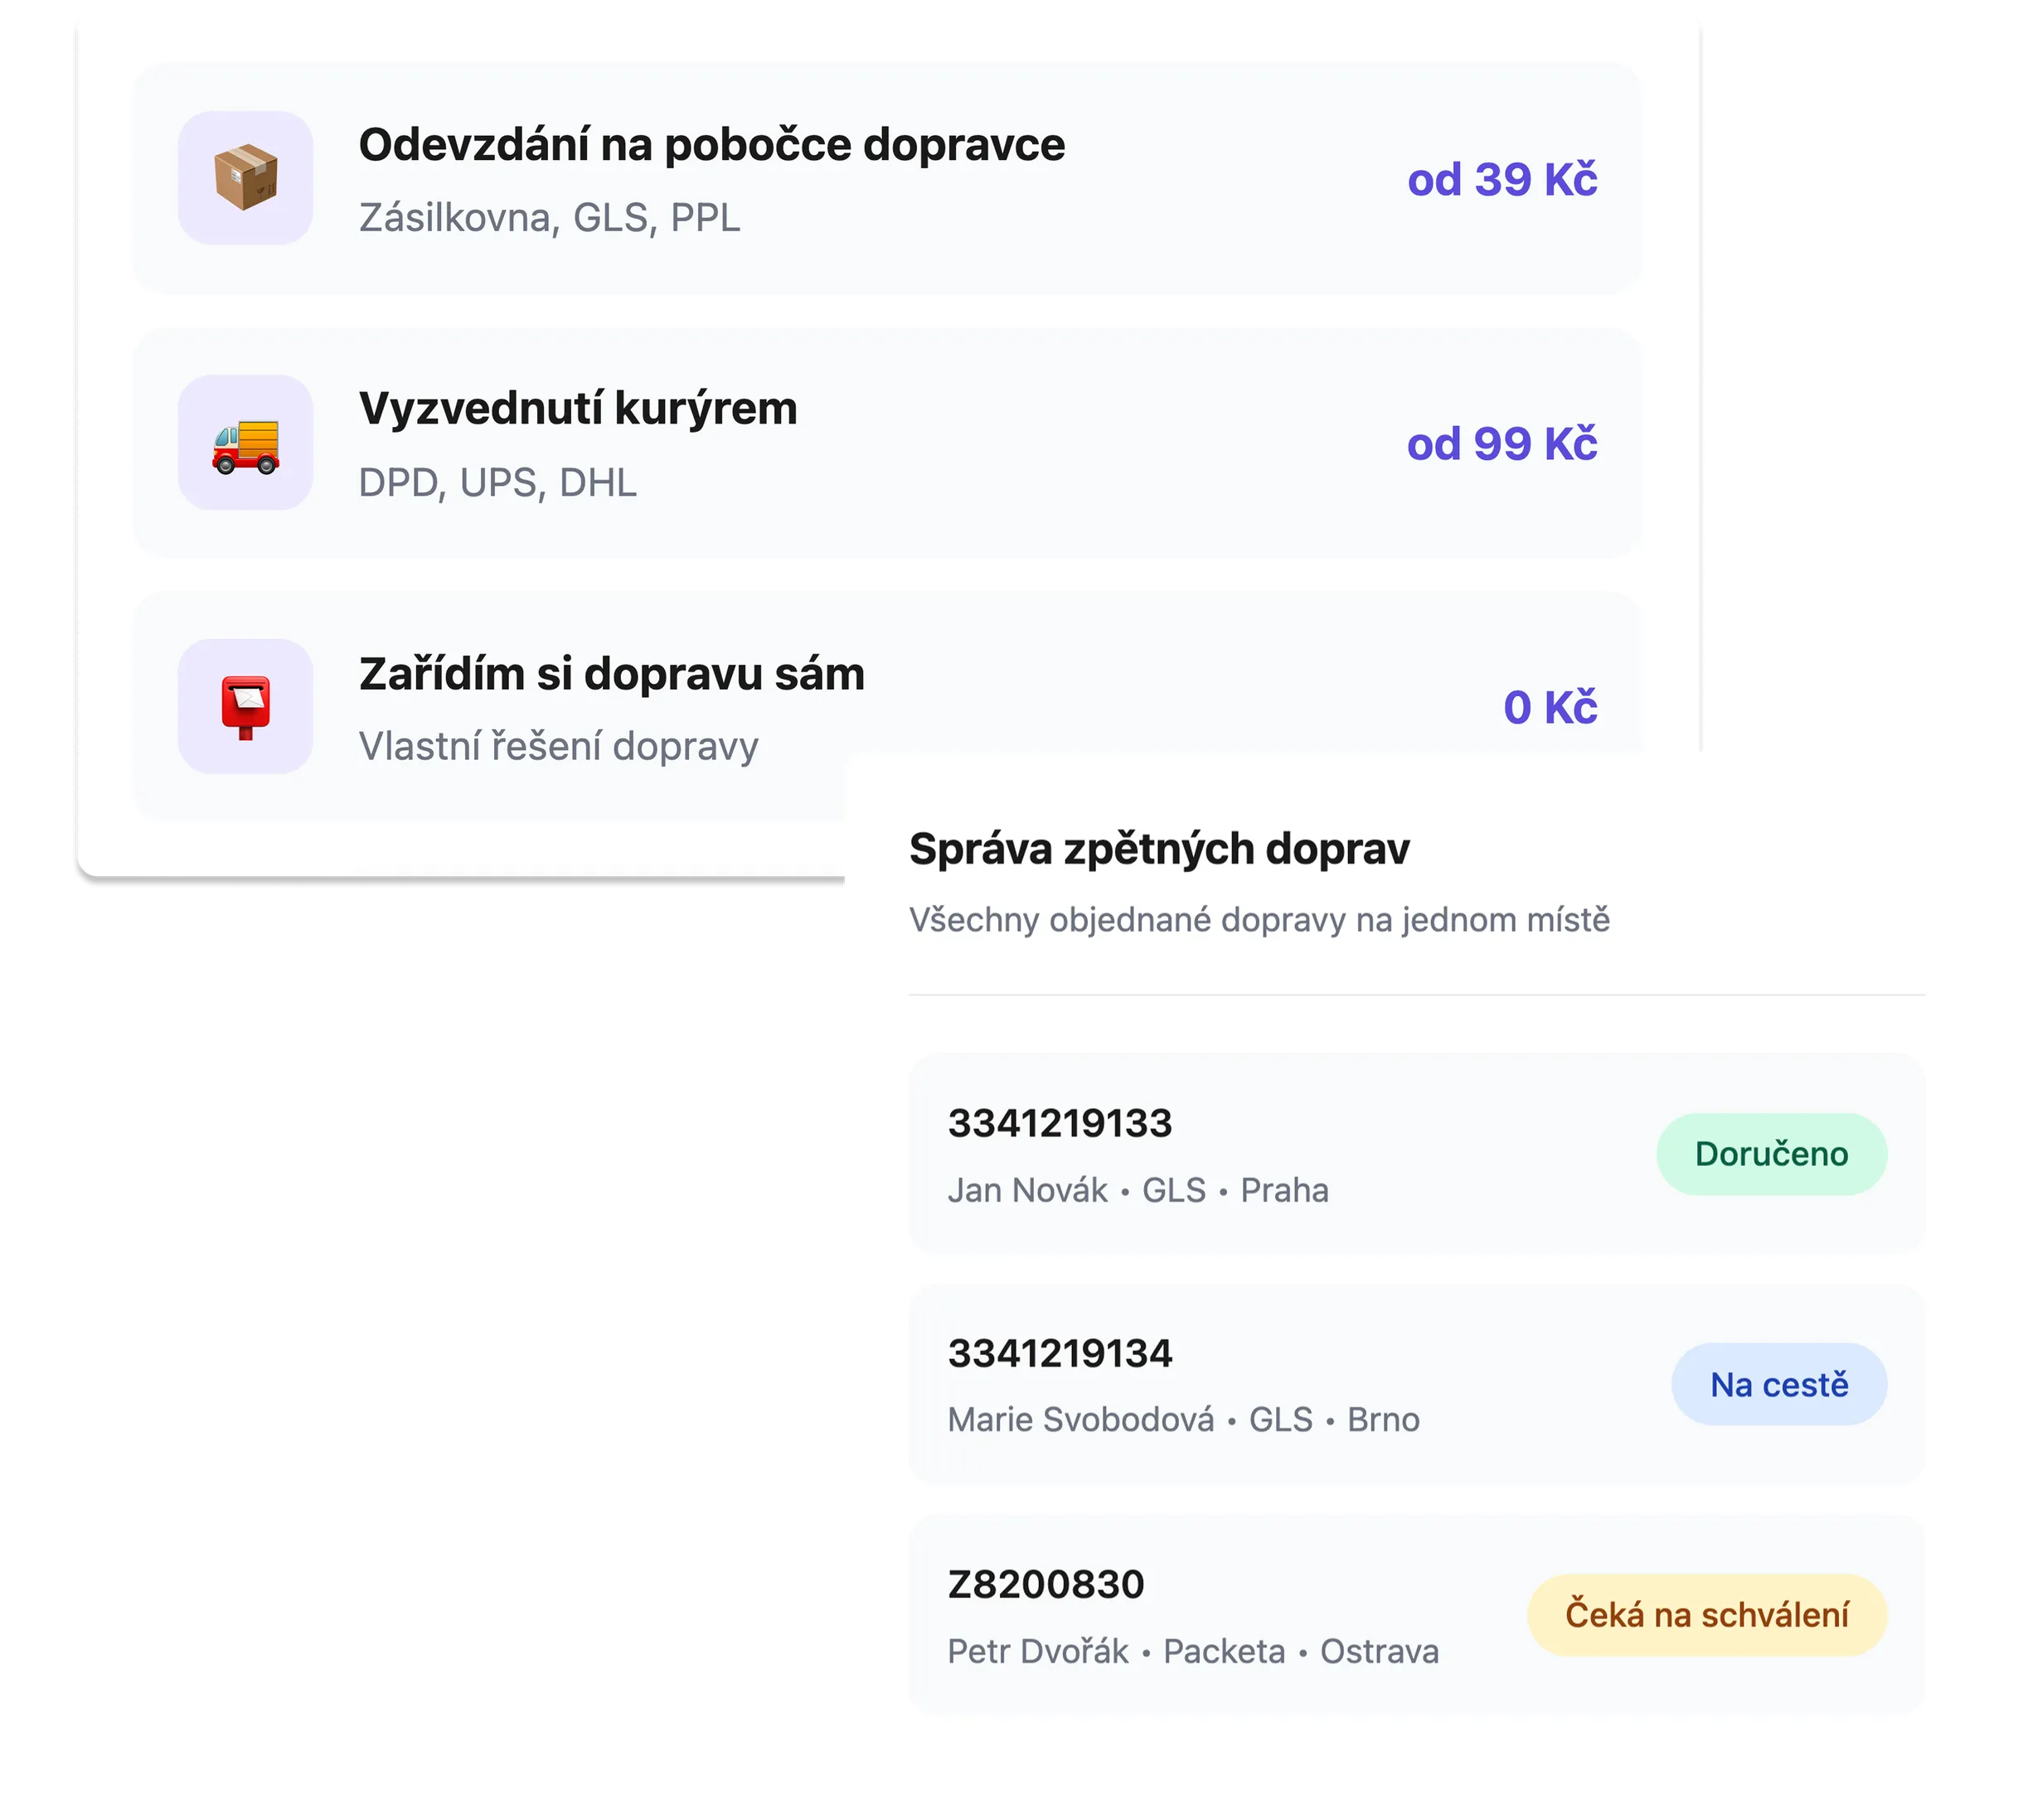The width and height of the screenshot is (2023, 1820).
Task: Click the delivery truck icon
Action: 245,443
